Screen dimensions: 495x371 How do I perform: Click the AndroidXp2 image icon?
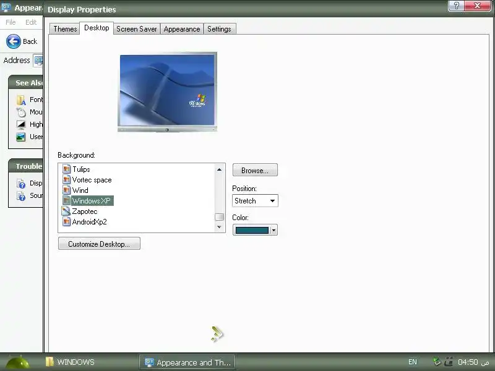coord(66,222)
